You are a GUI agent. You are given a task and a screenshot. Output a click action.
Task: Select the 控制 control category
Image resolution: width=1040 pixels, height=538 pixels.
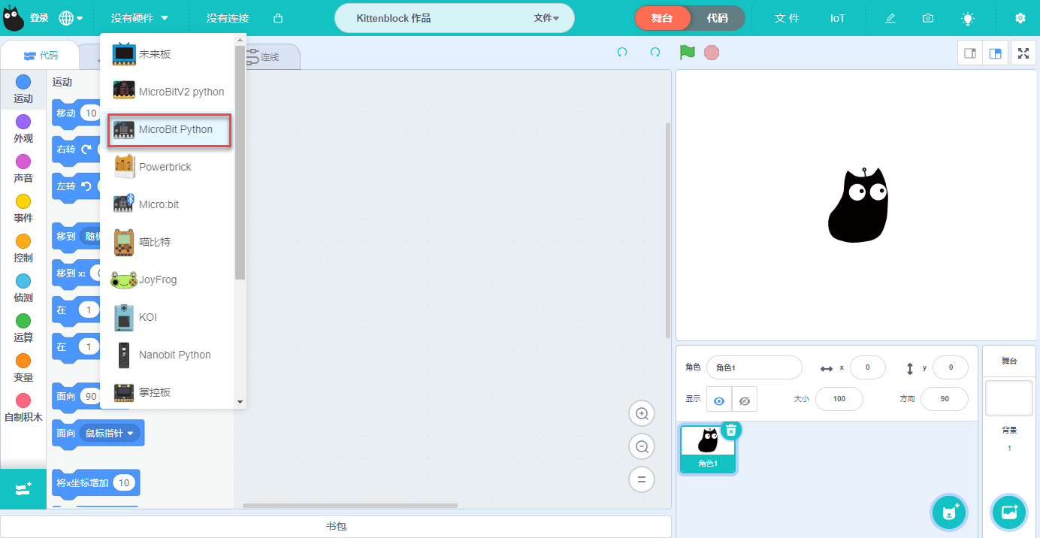[x=23, y=249]
